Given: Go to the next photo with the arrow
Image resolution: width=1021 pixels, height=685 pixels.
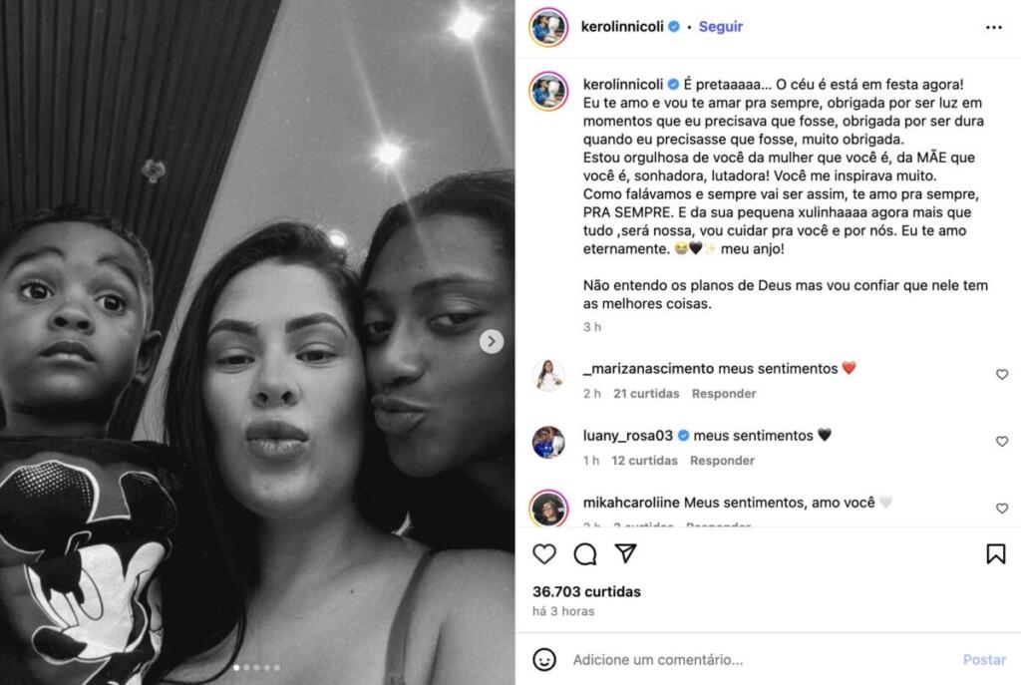Looking at the screenshot, I should pyautogui.click(x=492, y=341).
